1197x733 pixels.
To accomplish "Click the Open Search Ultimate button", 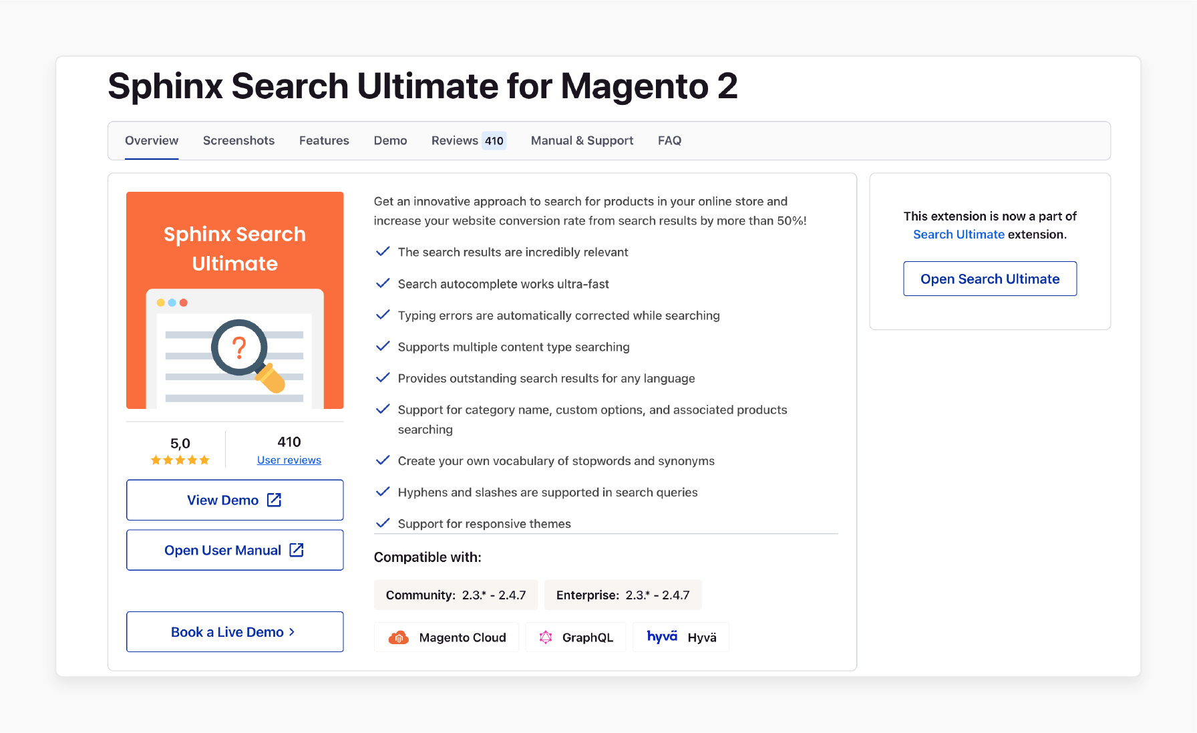I will pos(989,279).
